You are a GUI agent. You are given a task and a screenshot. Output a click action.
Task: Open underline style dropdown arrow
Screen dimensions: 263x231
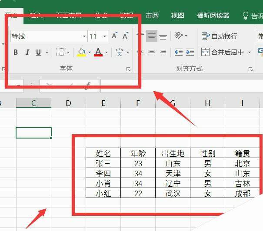pyautogui.click(x=47, y=53)
